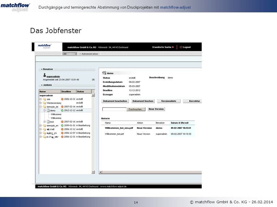This screenshot has height=207, width=277.
Task: Select the test document in the job tree
Action: (52, 122)
